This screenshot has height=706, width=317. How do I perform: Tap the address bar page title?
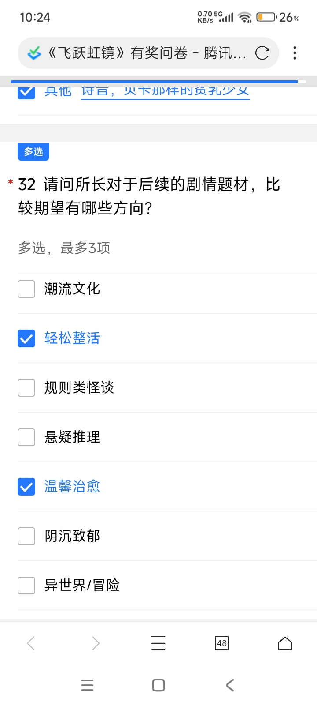[147, 53]
